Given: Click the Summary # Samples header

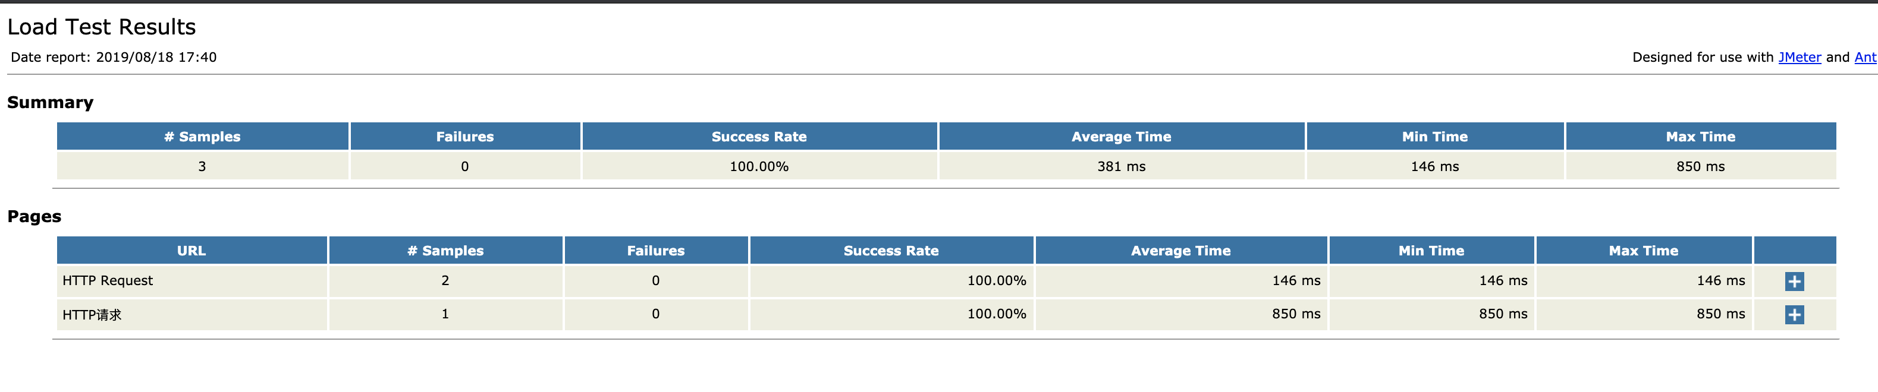Looking at the screenshot, I should pyautogui.click(x=202, y=137).
